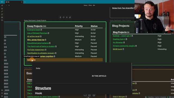The image size is (174, 98).
Task: Open the Arc Browser link
Action: pos(118,42)
